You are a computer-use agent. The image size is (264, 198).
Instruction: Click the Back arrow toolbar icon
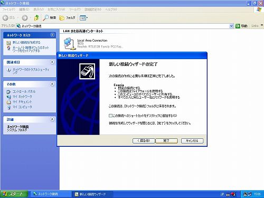tap(5, 17)
